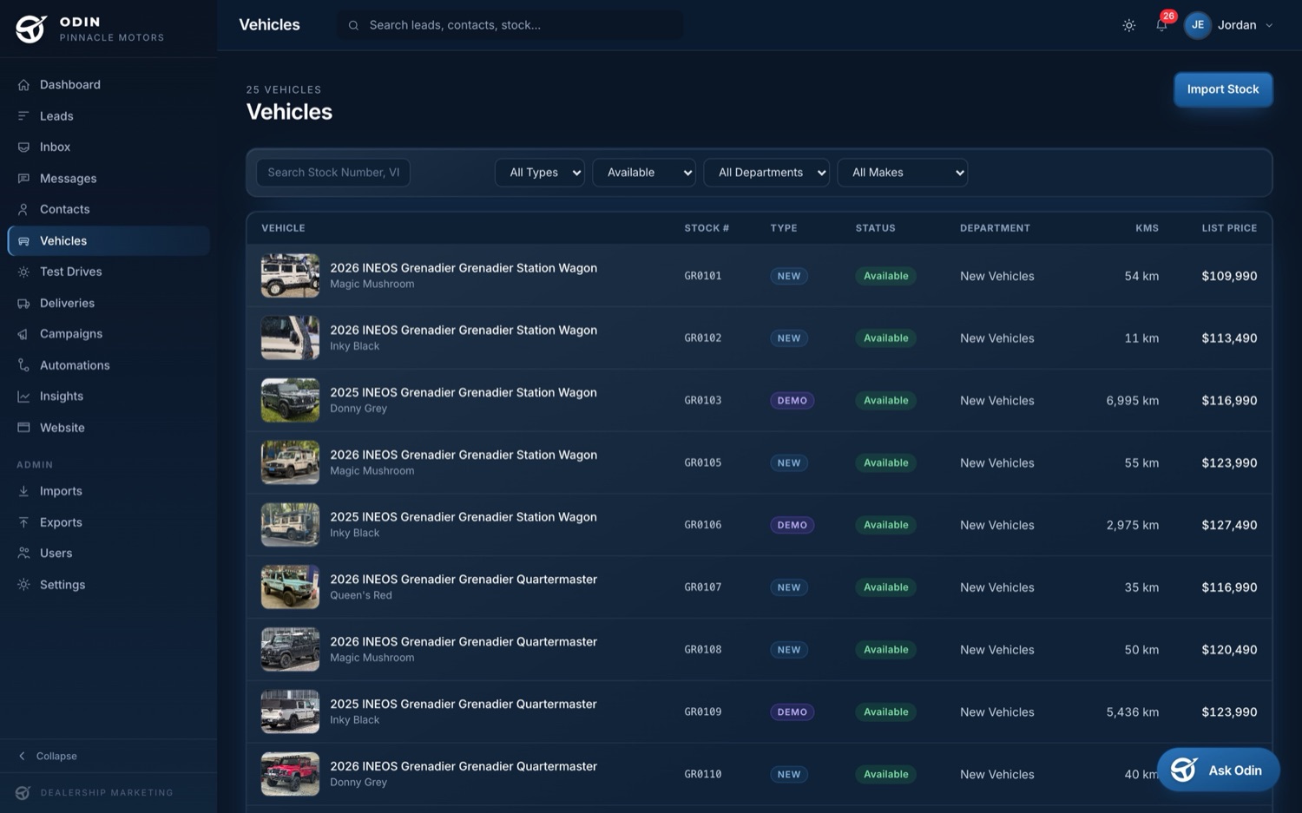Image resolution: width=1302 pixels, height=813 pixels.
Task: Click the Users people icon
Action: (x=23, y=554)
